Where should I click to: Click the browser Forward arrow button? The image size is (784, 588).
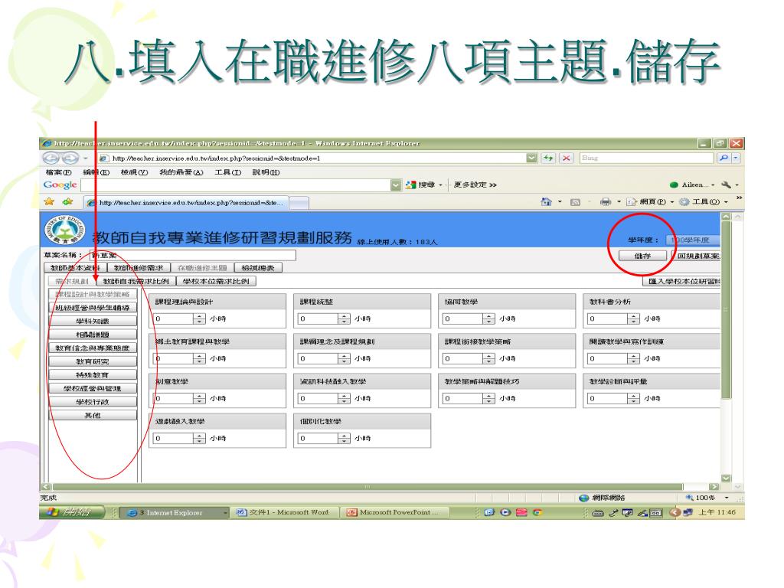point(70,158)
